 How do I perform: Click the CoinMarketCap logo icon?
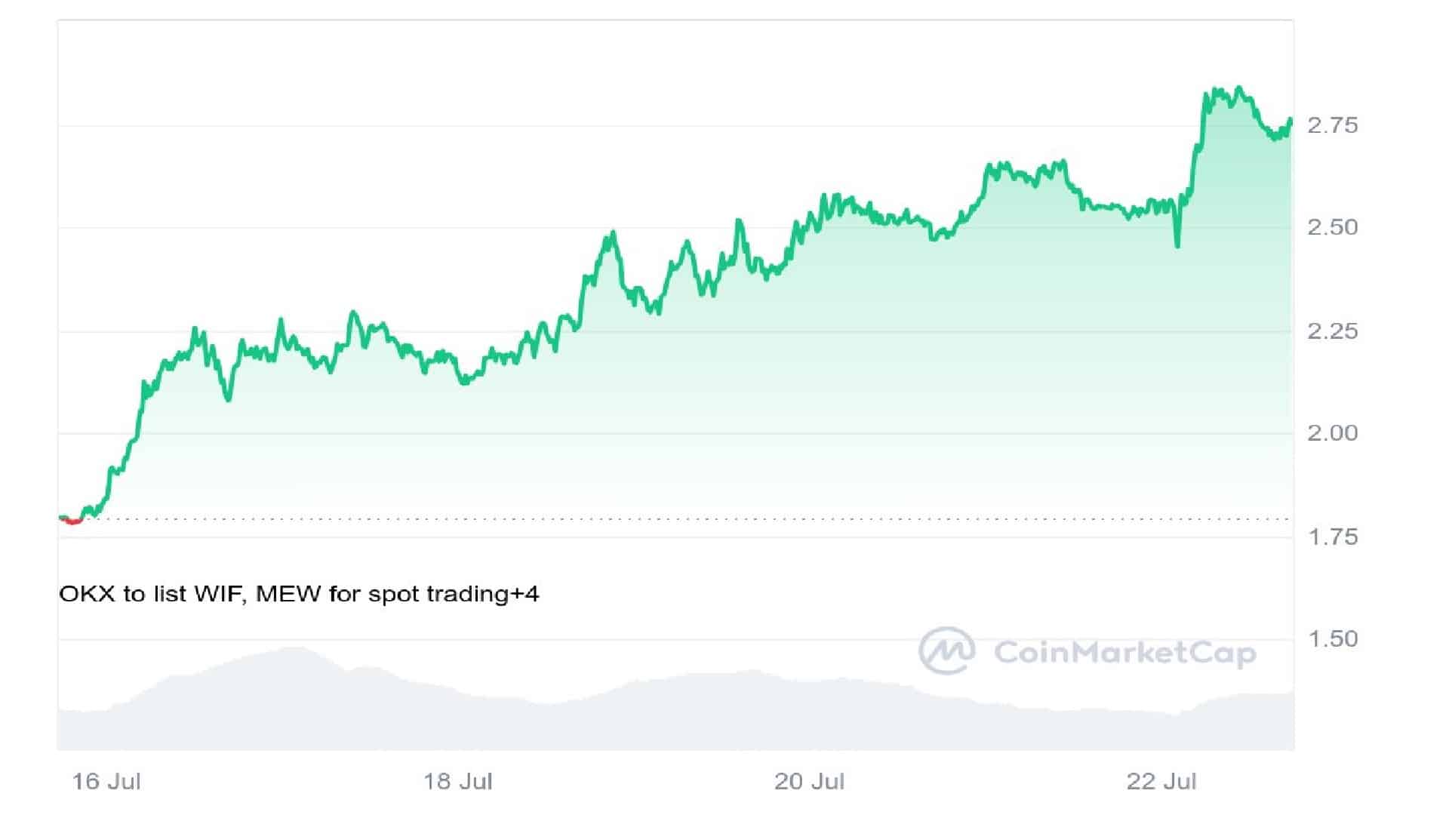946,650
